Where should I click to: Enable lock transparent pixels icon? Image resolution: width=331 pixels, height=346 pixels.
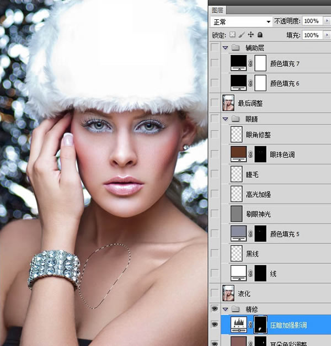coord(232,35)
